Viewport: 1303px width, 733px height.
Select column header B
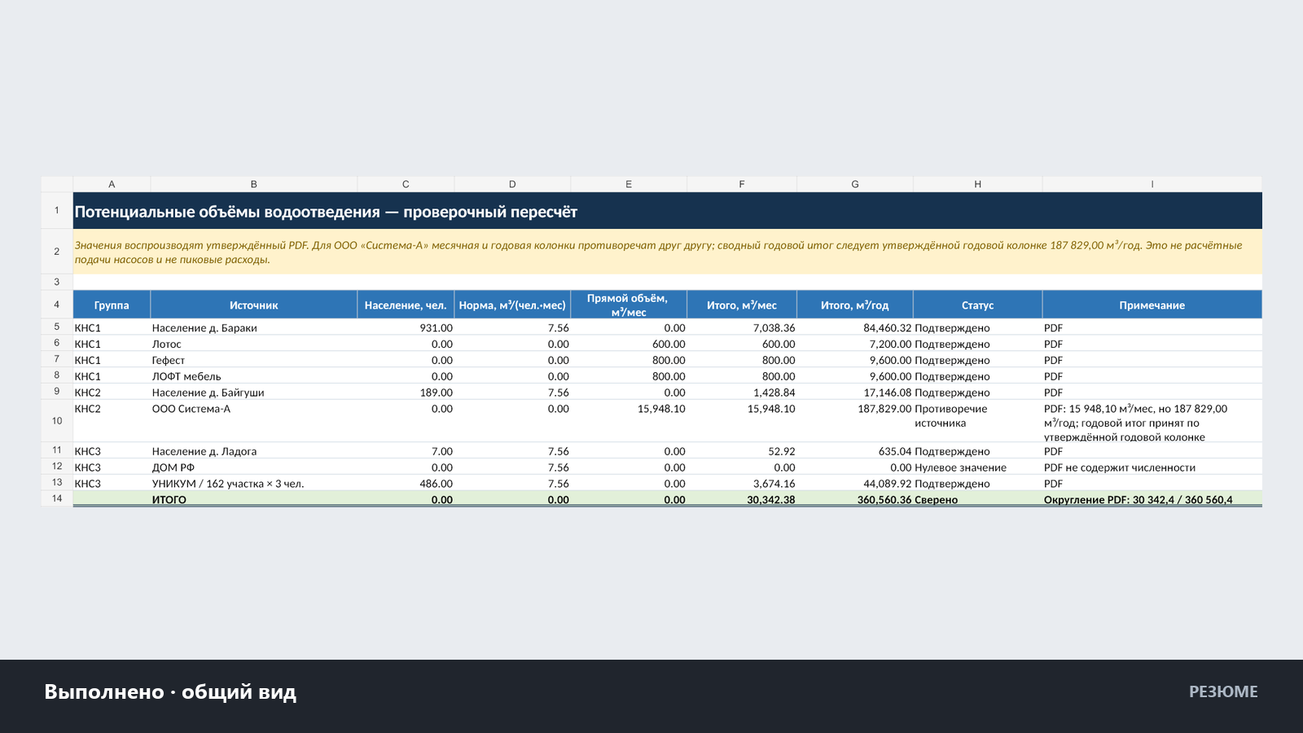[254, 184]
